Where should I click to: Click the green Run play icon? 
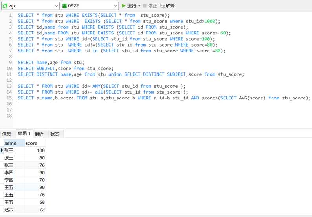click(123, 6)
